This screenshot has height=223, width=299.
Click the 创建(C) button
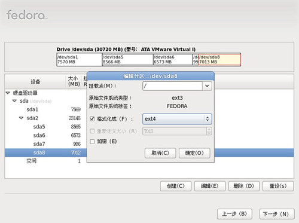tap(176, 186)
